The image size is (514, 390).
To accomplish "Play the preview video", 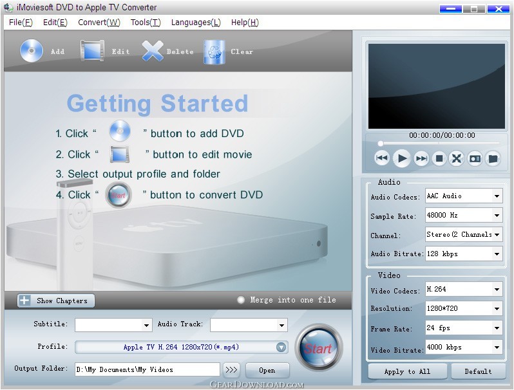I will click(401, 158).
